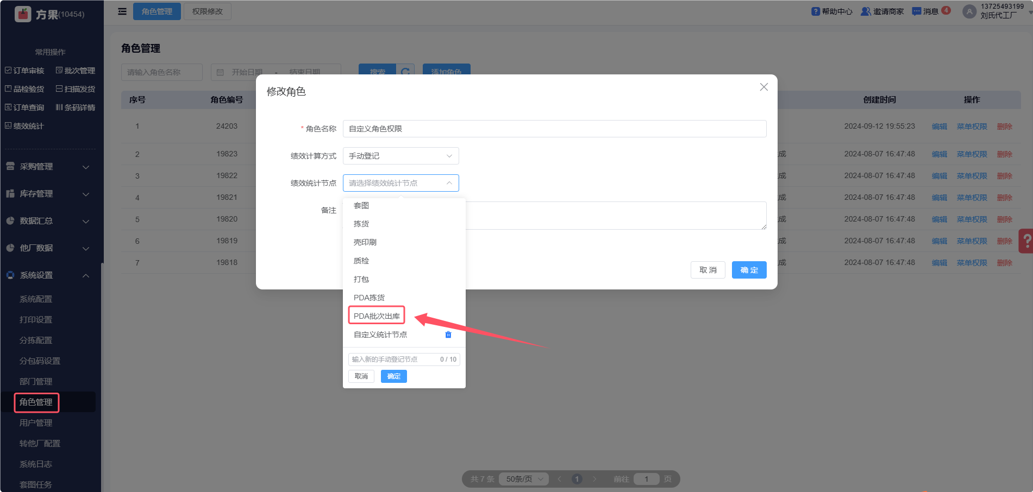Open 品检验货 shortcut
This screenshot has height=492, width=1033.
24,89
